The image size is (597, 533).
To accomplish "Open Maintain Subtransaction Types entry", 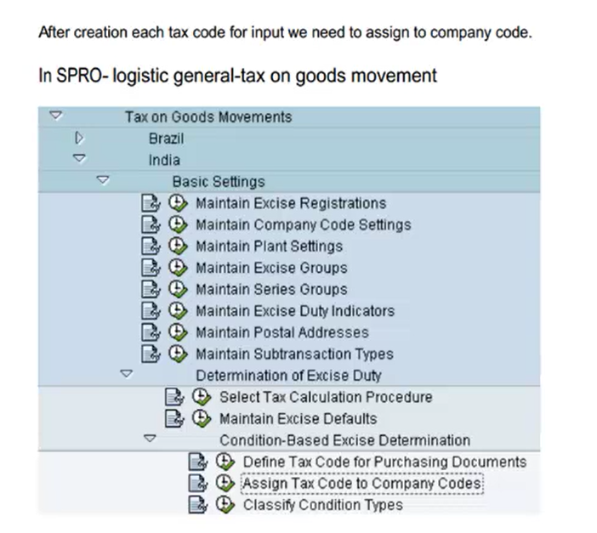I will coord(294,354).
